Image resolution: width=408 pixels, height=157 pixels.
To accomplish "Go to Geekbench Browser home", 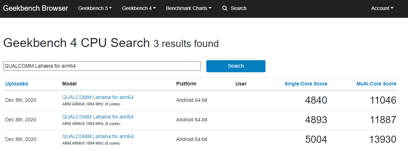I will click(36, 8).
